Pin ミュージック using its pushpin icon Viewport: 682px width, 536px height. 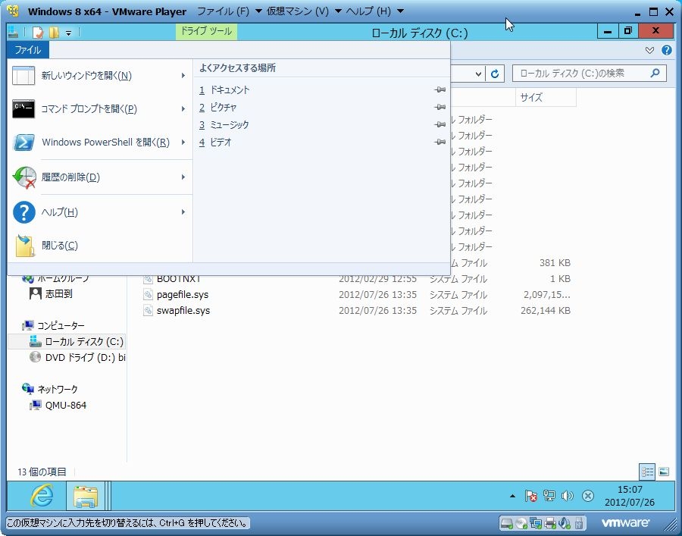(440, 124)
